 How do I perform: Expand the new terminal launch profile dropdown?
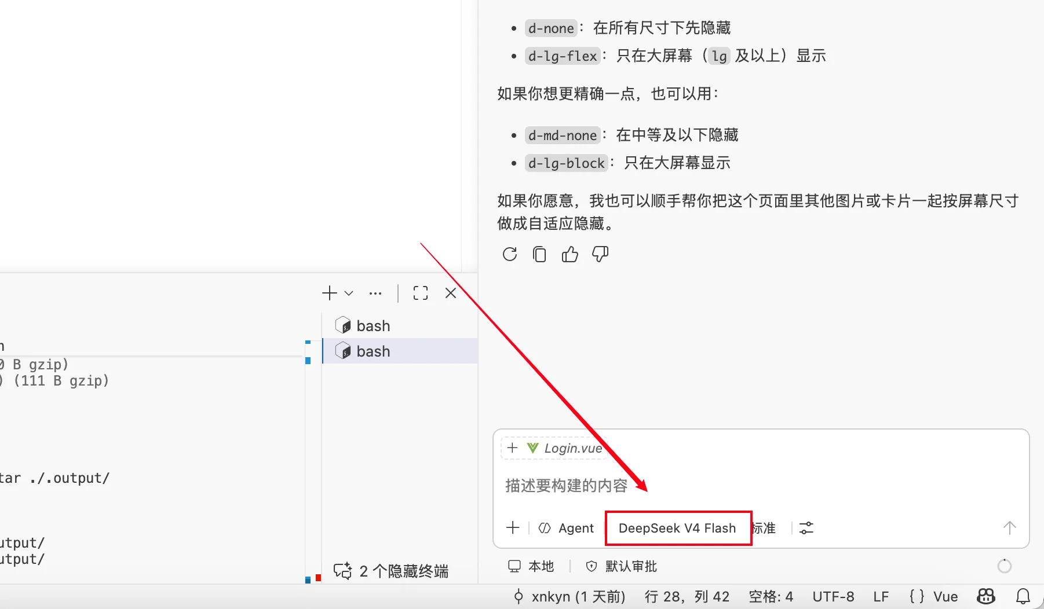(x=349, y=293)
